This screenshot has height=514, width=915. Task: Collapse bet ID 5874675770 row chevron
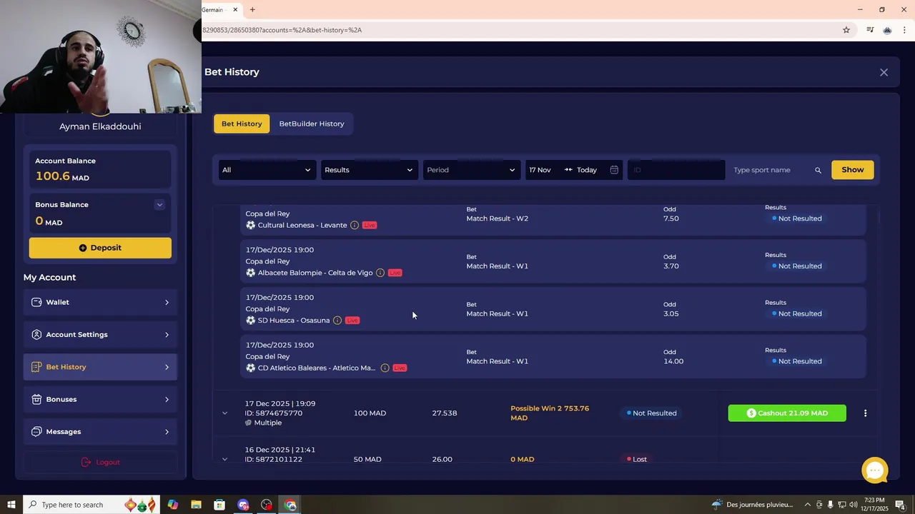click(224, 413)
